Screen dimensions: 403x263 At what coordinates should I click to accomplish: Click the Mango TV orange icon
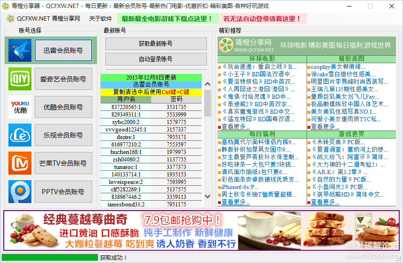tap(20, 163)
